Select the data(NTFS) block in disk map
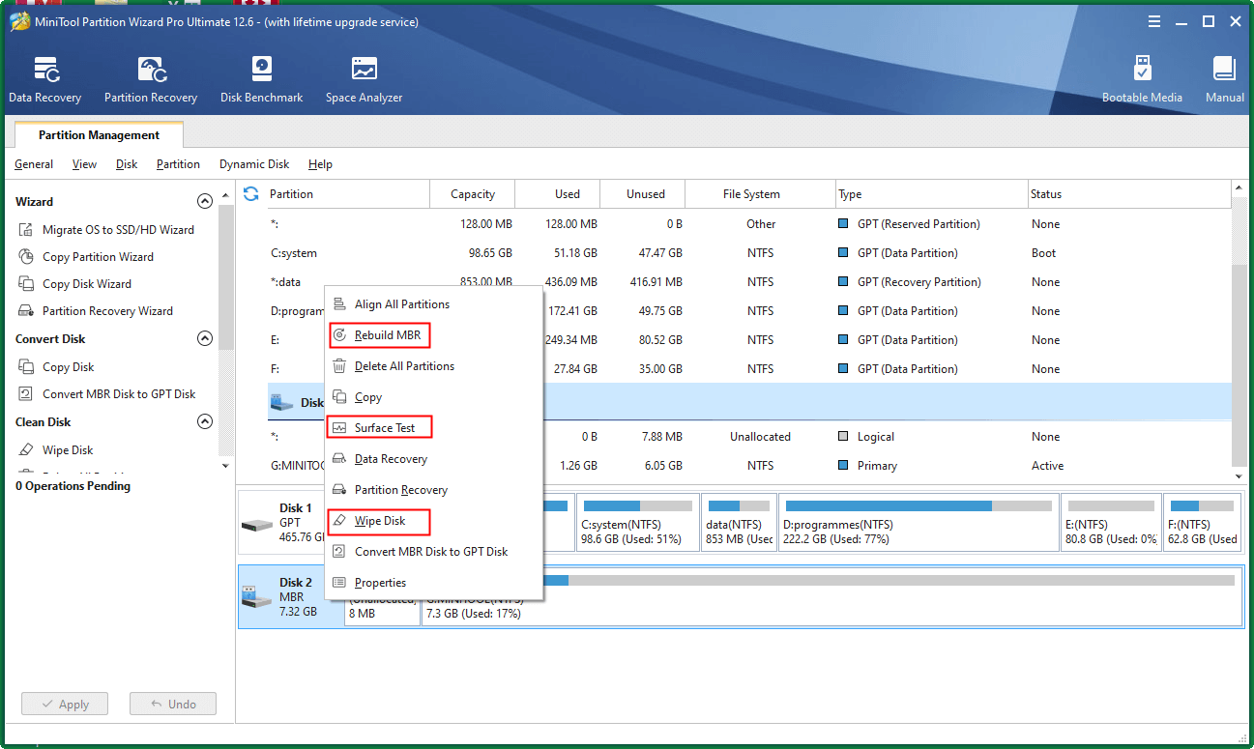This screenshot has height=749, width=1254. pos(738,523)
